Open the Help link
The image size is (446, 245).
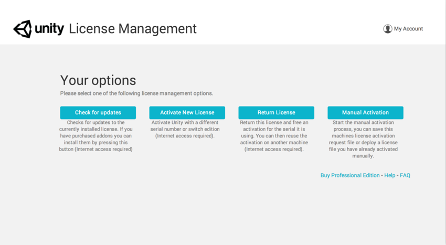click(x=390, y=175)
